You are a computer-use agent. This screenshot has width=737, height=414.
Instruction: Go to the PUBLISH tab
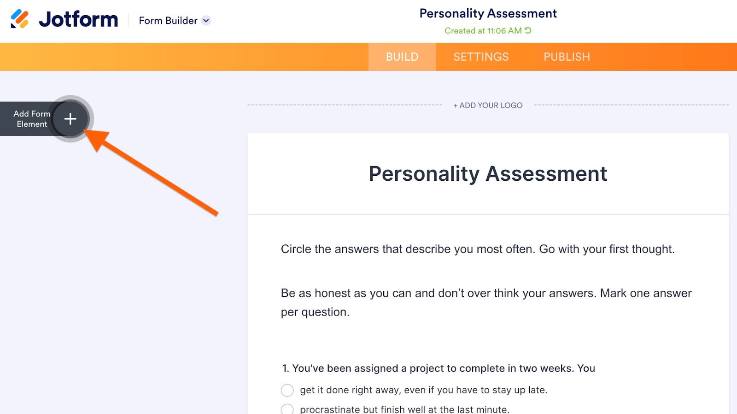tap(567, 57)
